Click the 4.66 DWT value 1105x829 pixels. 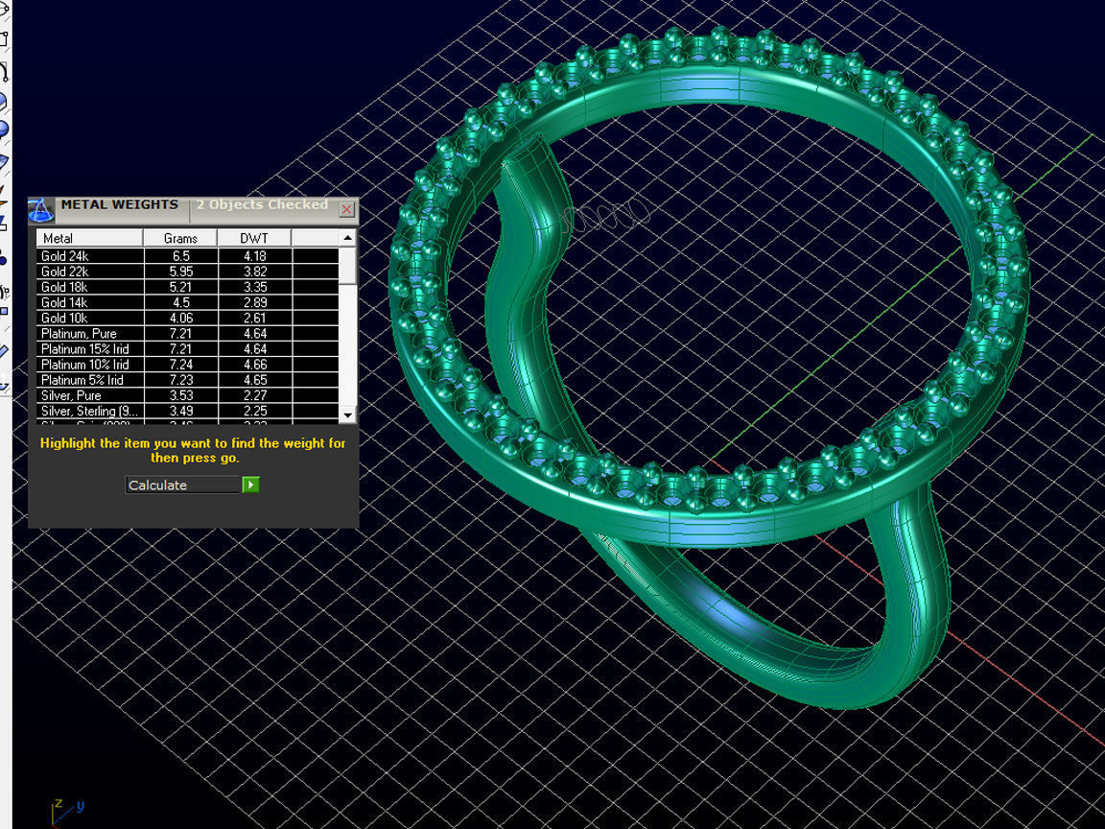[x=255, y=365]
